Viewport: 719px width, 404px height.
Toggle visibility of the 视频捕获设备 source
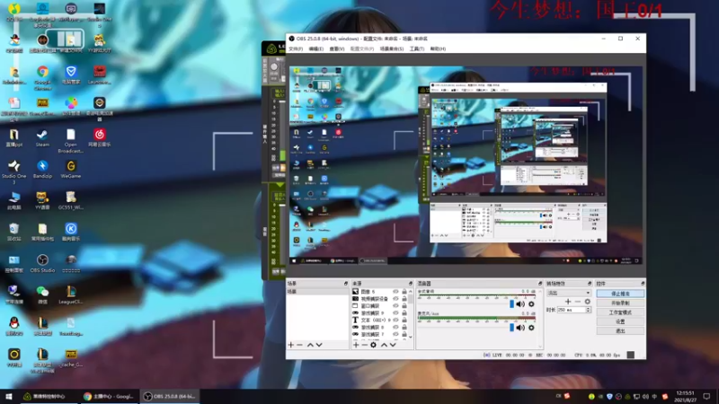(395, 299)
